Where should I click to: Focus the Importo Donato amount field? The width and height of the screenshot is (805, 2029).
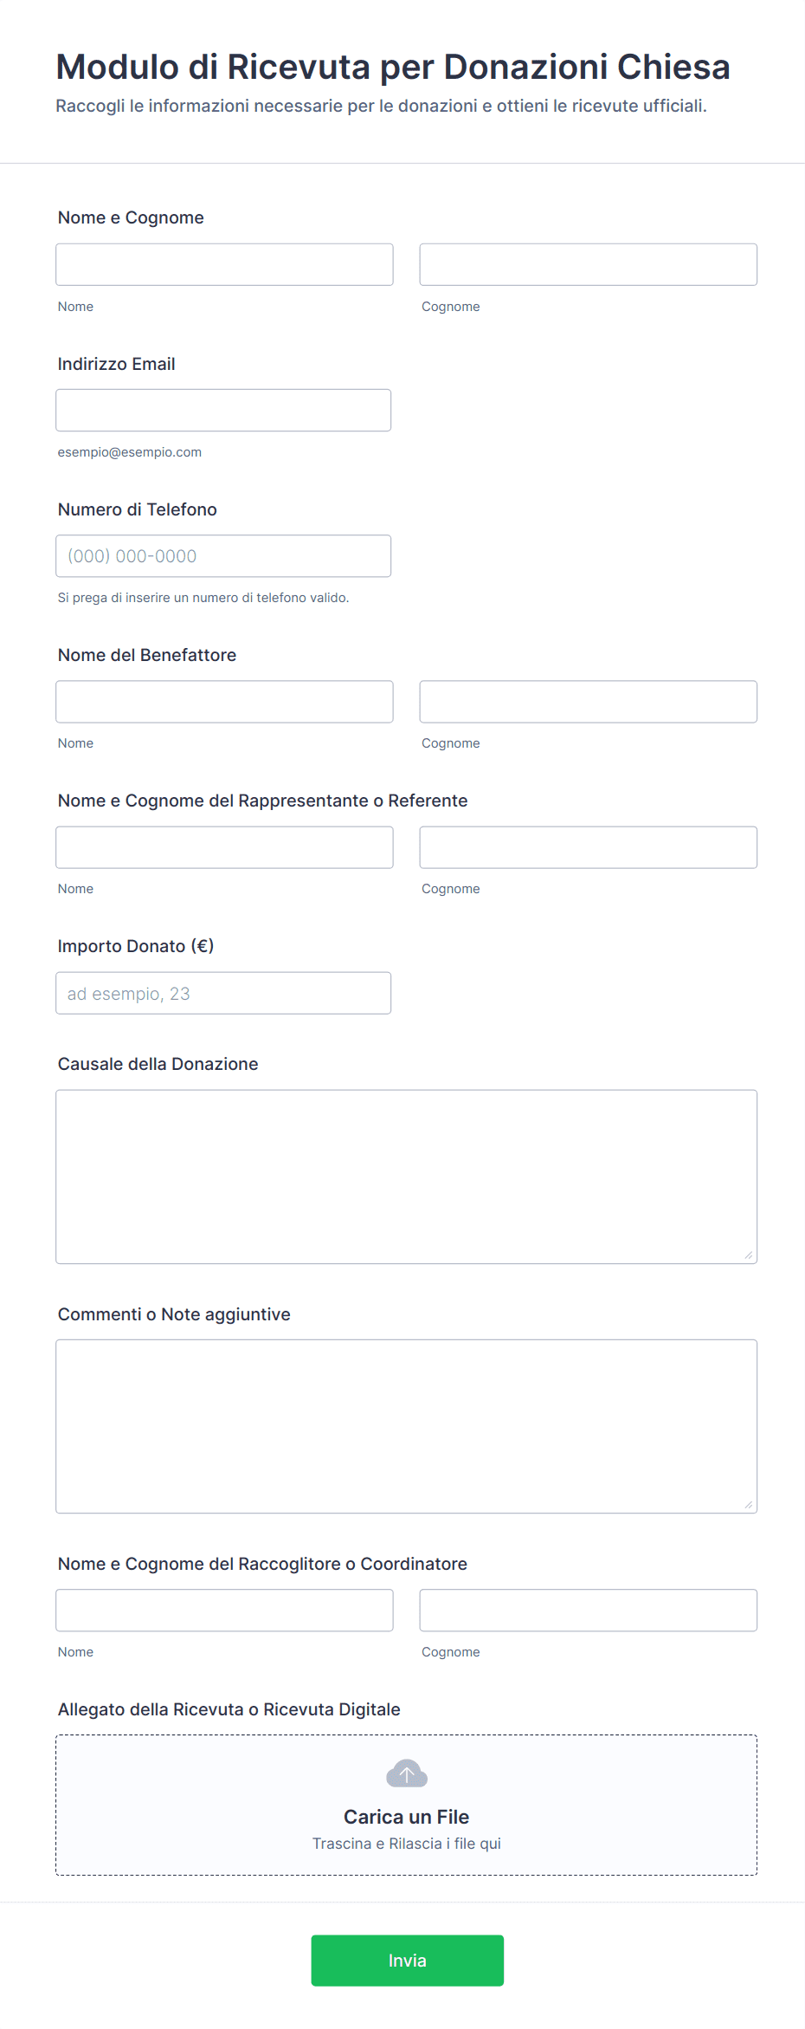(223, 993)
